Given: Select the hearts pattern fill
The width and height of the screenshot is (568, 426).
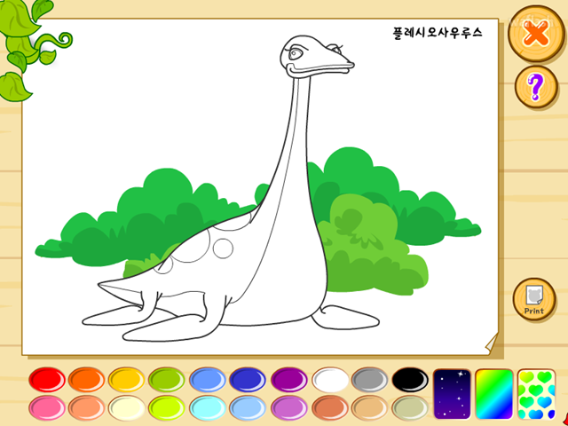Looking at the screenshot, I should click(536, 394).
